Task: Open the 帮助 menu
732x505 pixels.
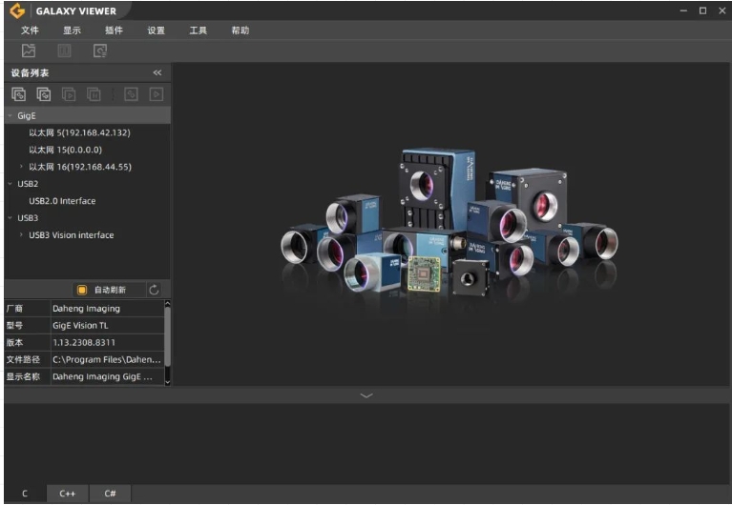Action: click(x=241, y=30)
